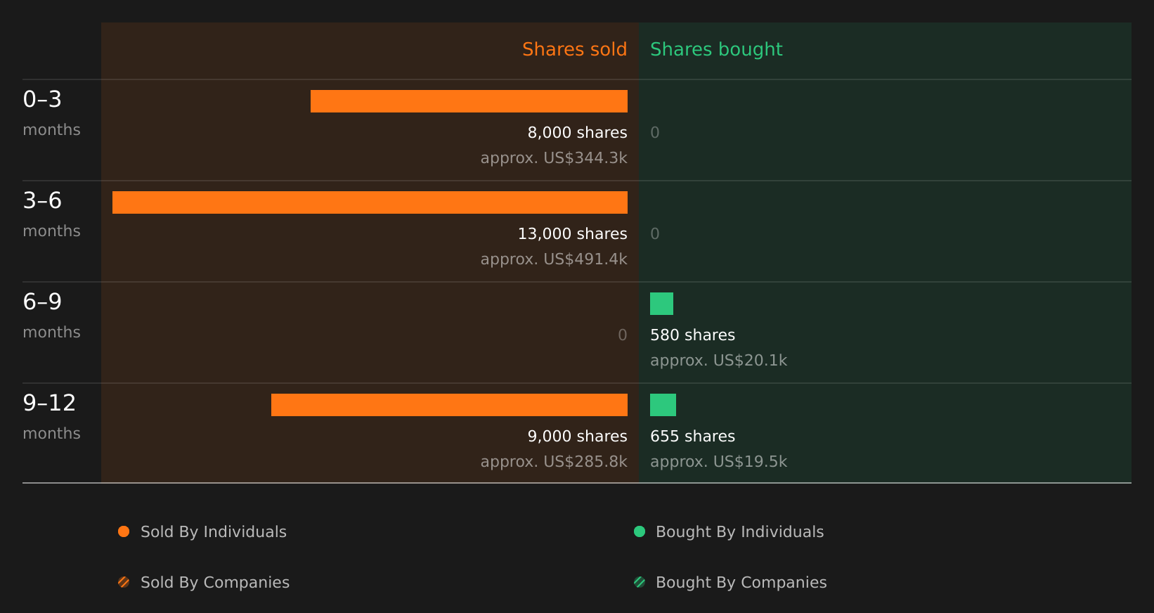The height and width of the screenshot is (613, 1154).
Task: Click the 3–6 months orange sold bar
Action: pyautogui.click(x=370, y=202)
